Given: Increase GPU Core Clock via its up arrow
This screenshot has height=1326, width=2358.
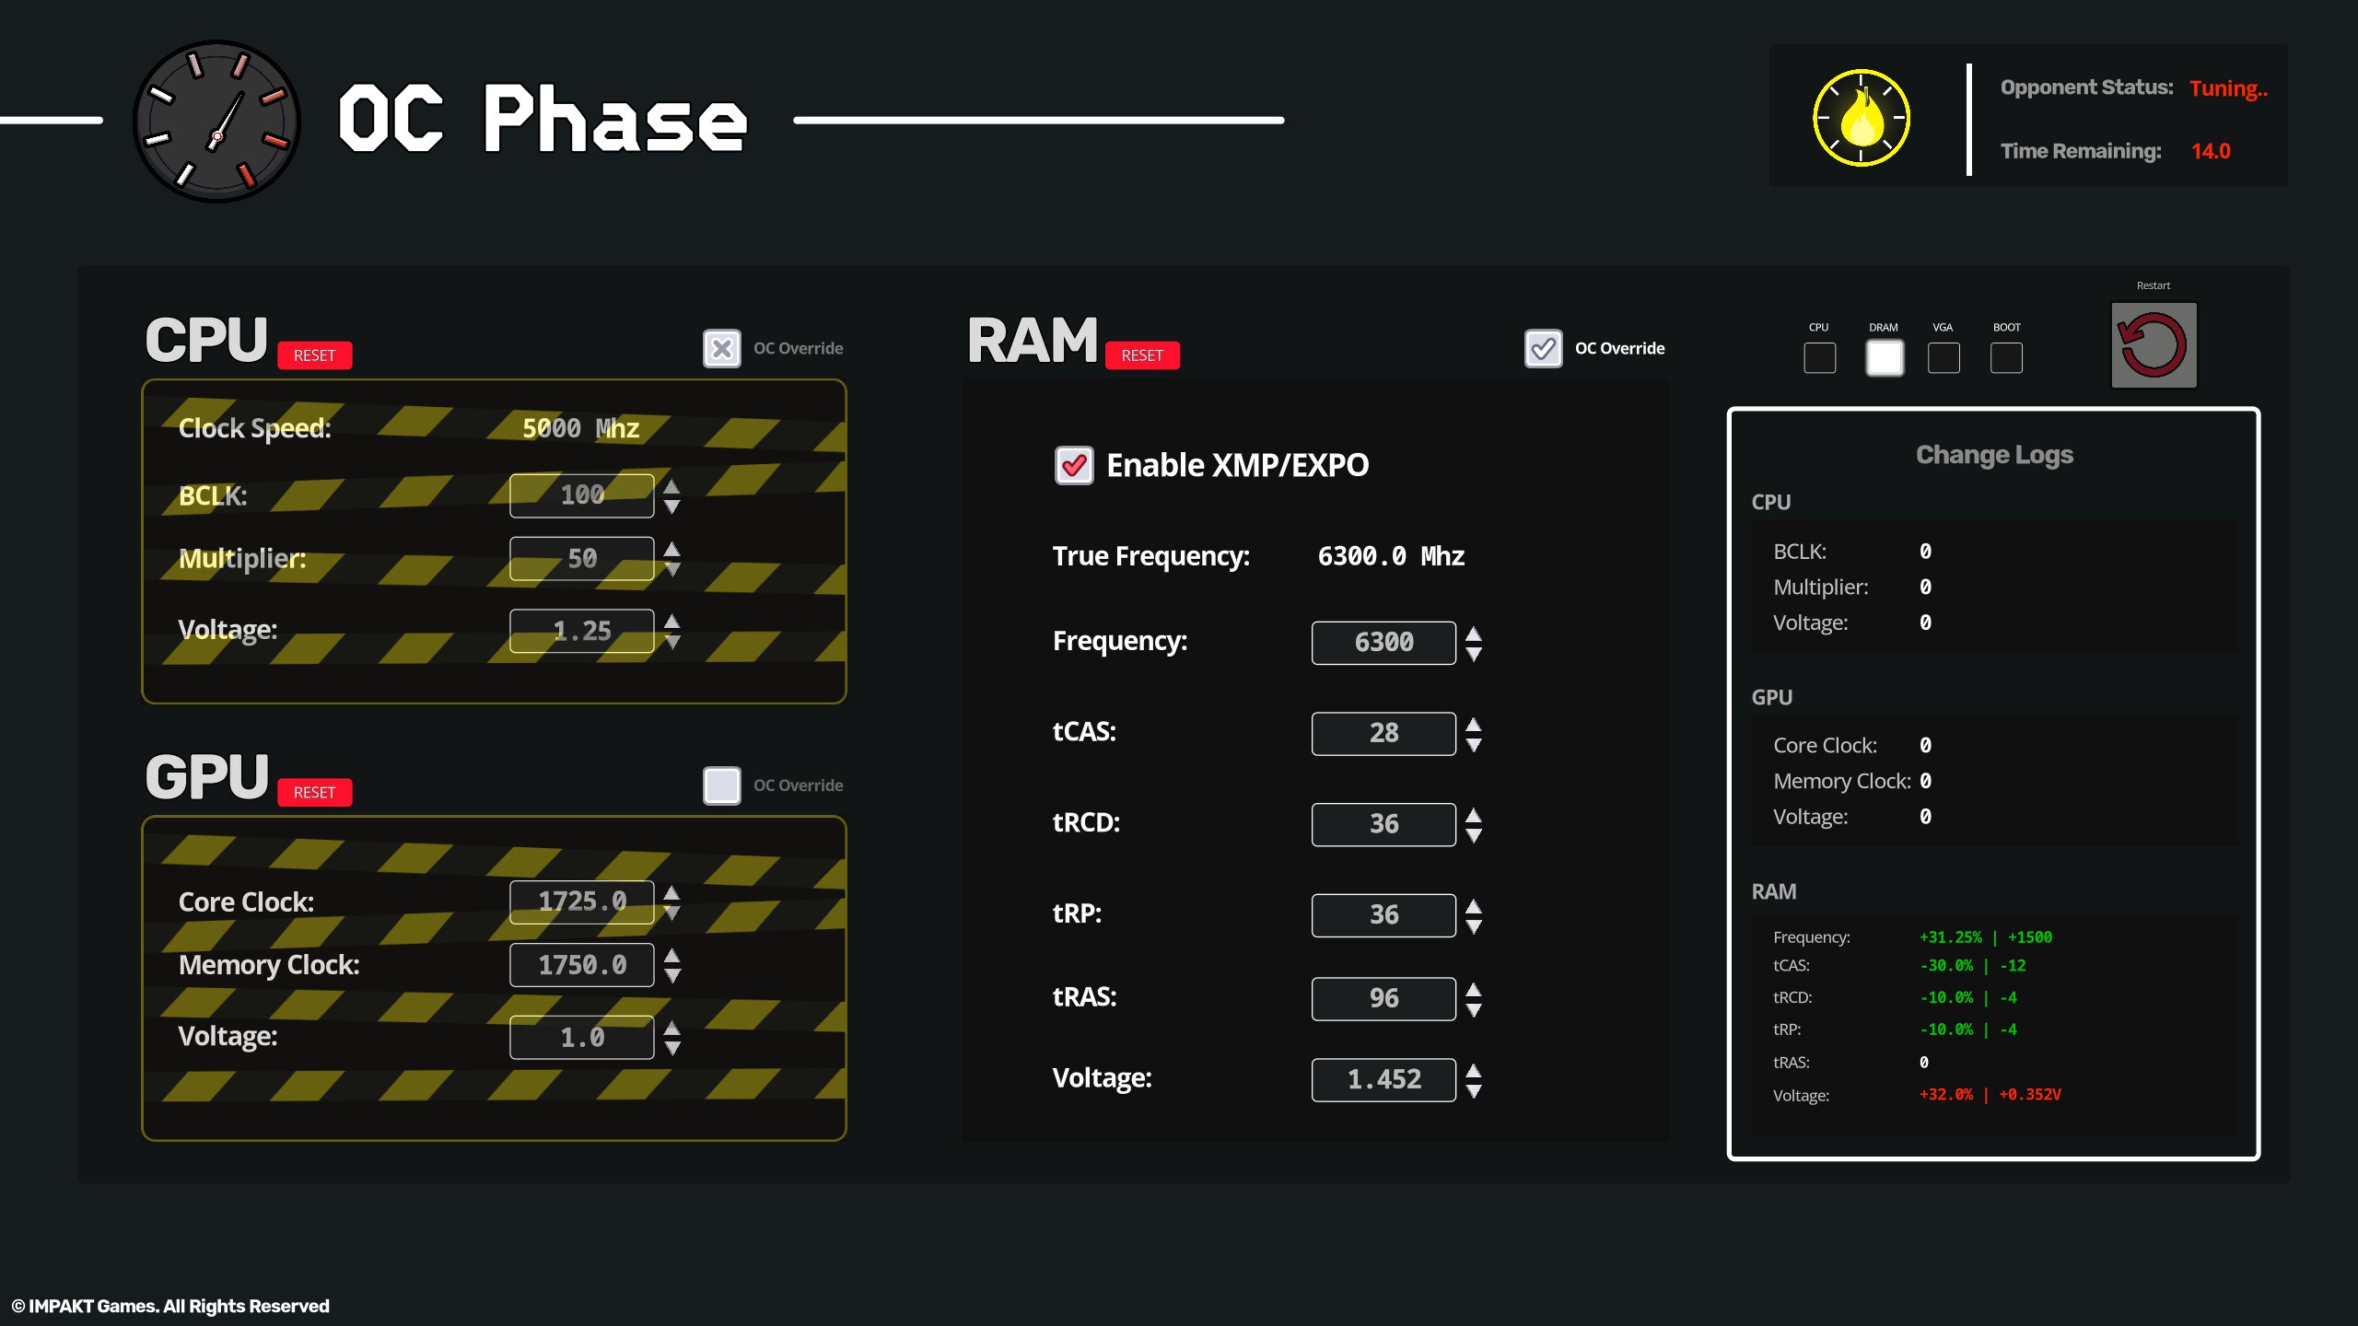Looking at the screenshot, I should point(670,891).
